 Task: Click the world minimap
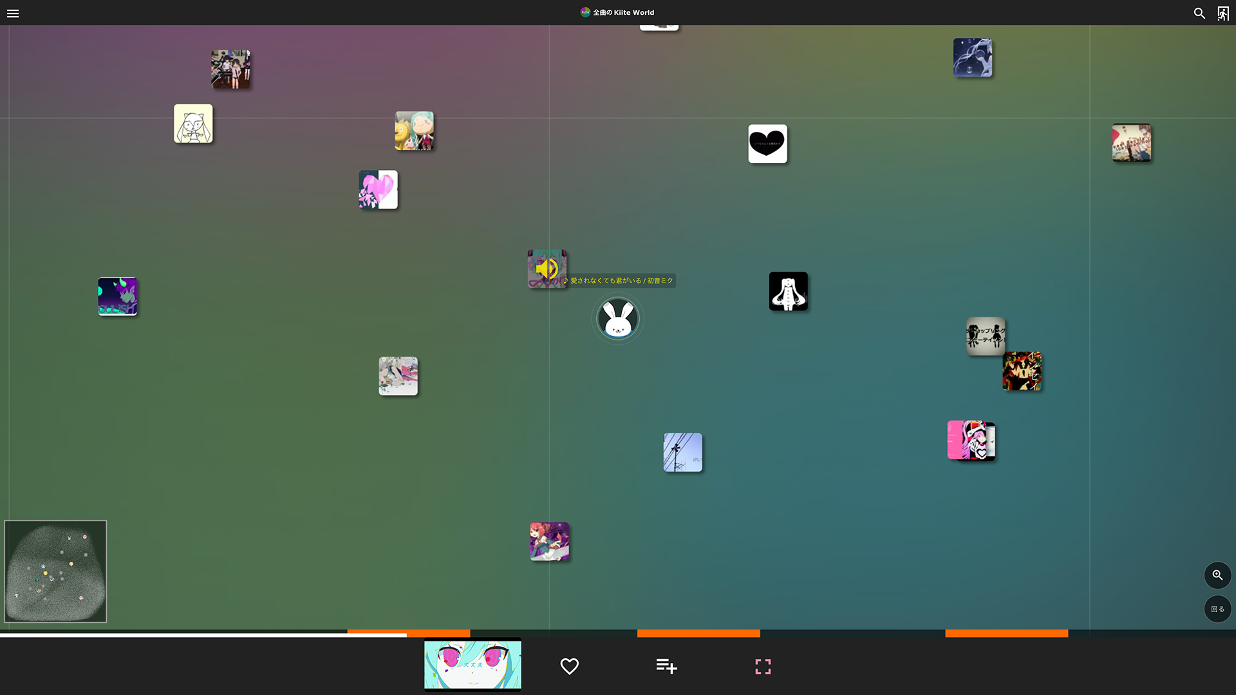55,571
